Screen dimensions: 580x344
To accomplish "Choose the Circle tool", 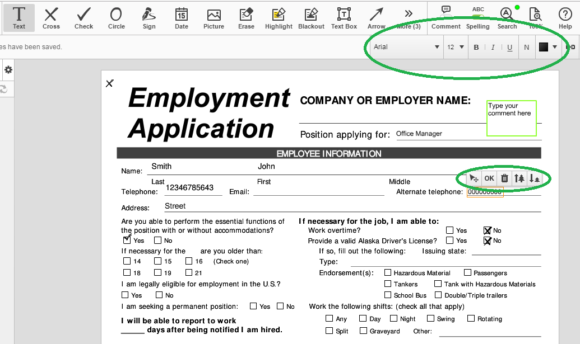I will pos(116,18).
